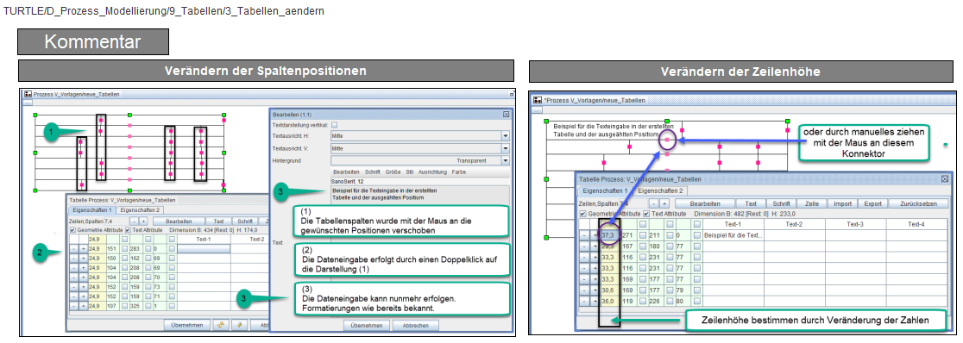
Task: Click plus stepper beside Zeilen,Spalten in left dialog
Action: (143, 221)
